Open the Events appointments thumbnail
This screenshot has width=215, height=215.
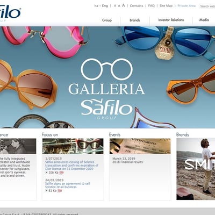[x=140, y=146]
